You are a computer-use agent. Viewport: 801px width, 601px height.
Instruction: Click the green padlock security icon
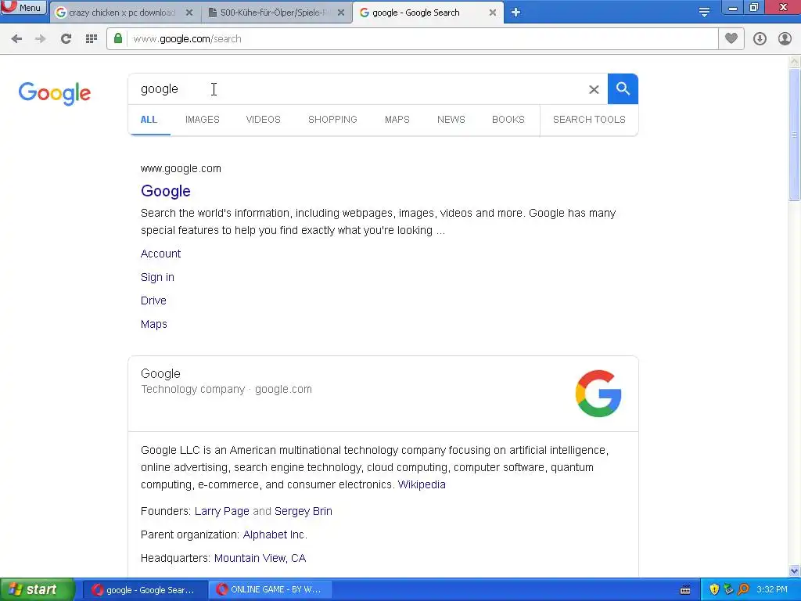118,38
